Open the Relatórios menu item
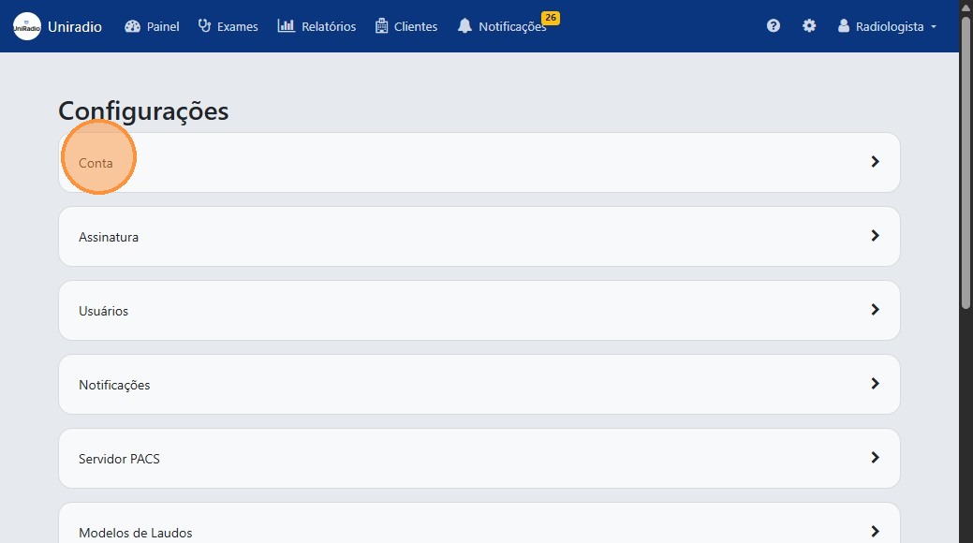Image resolution: width=973 pixels, height=543 pixels. 329,26
